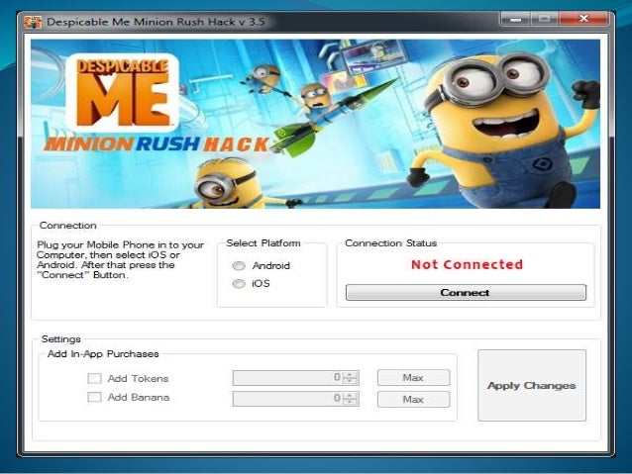Click the Add In-App Purchases label
The height and width of the screenshot is (474, 632).
[103, 354]
